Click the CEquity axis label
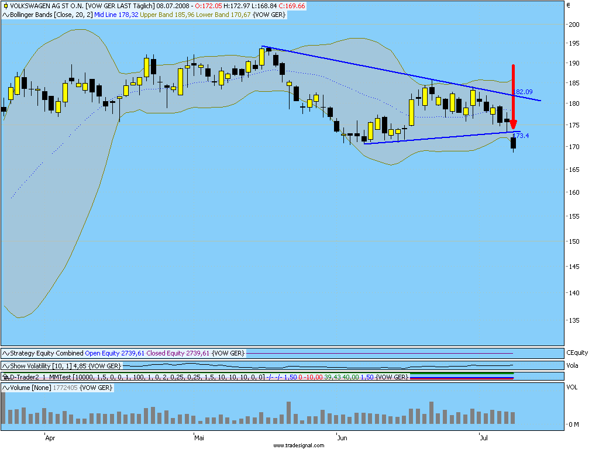 click(x=577, y=353)
